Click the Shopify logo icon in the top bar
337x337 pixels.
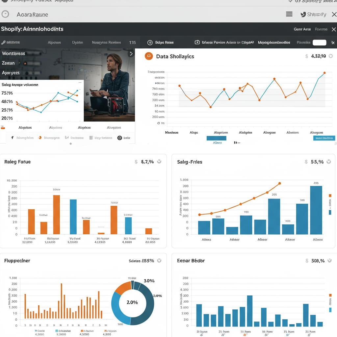point(303,14)
